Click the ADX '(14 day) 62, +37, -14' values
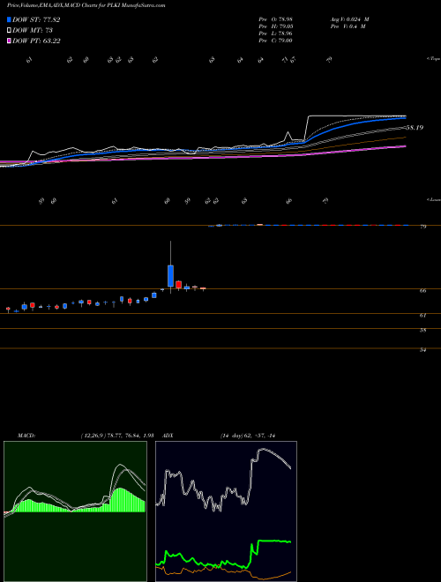This screenshot has width=441, height=582. (x=247, y=436)
